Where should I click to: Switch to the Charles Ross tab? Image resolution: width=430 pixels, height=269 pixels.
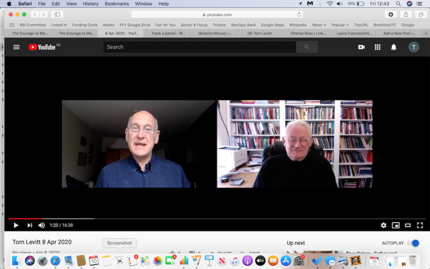point(308,34)
